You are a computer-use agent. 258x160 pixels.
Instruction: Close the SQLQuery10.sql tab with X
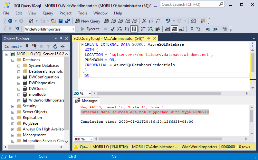(x=155, y=38)
